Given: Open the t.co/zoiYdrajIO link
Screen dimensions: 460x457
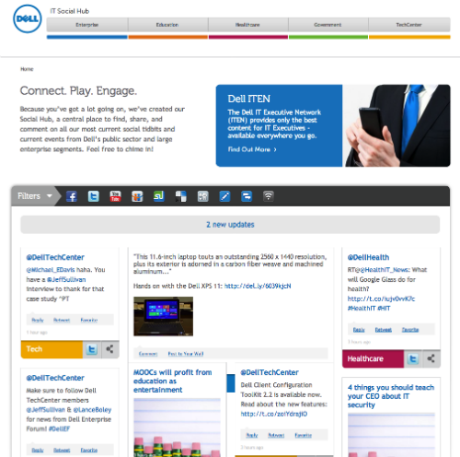Looking at the screenshot, I should [274, 414].
